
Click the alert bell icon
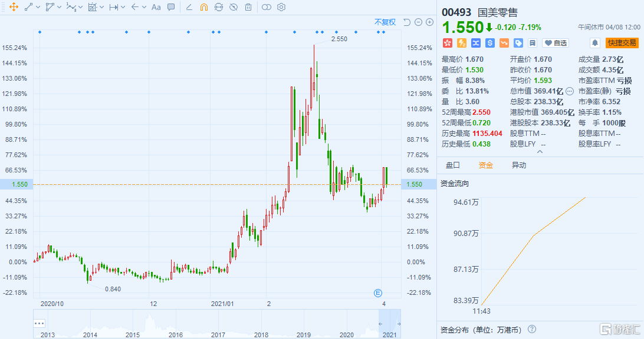point(595,43)
